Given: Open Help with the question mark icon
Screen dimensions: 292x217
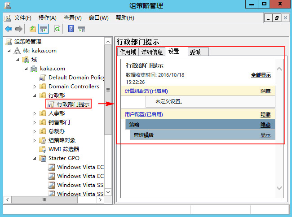Looking at the screenshot, I should coord(71,29).
